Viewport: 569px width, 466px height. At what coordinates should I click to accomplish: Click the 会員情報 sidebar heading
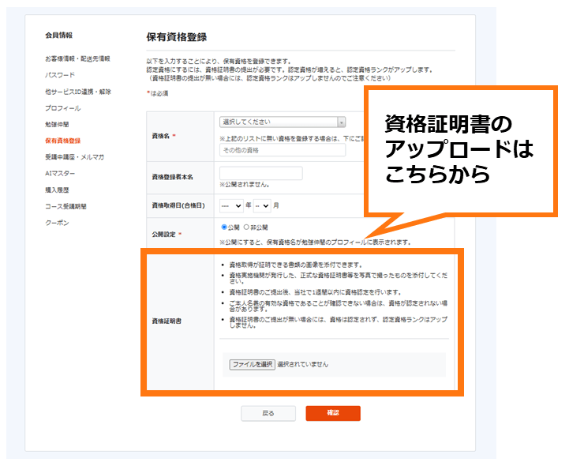point(58,36)
